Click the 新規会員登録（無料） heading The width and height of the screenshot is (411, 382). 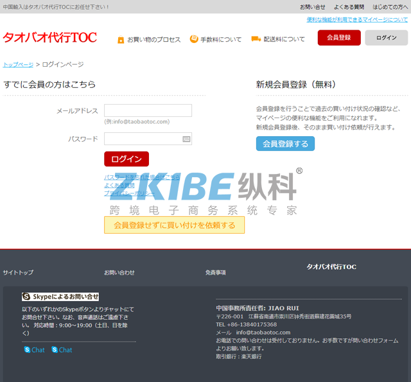coord(296,84)
